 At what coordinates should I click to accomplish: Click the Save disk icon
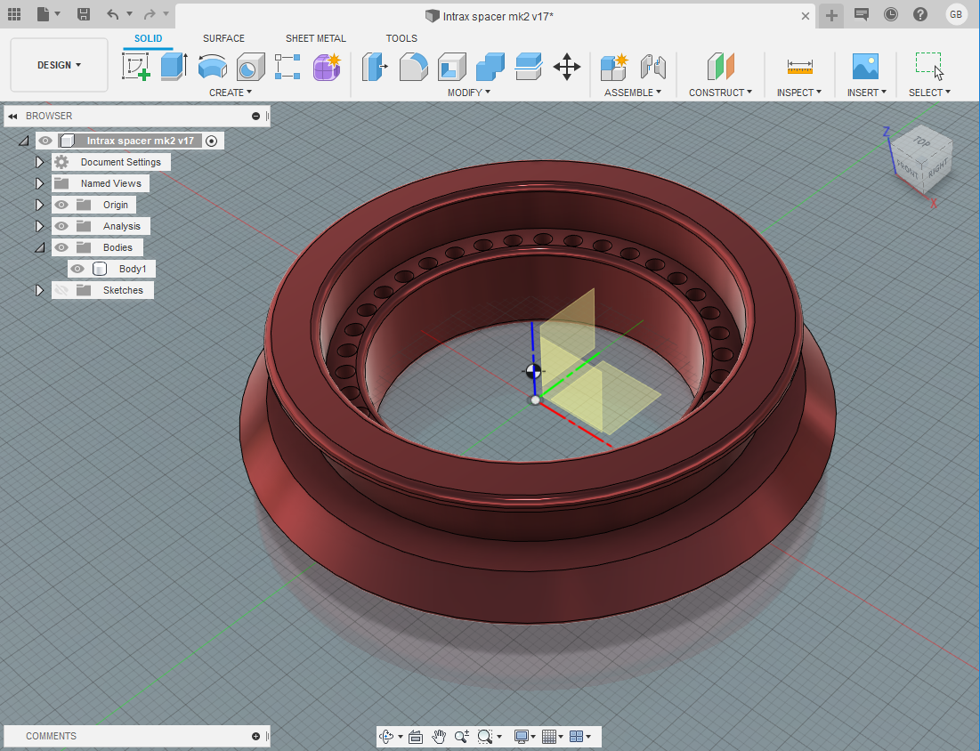click(x=83, y=13)
